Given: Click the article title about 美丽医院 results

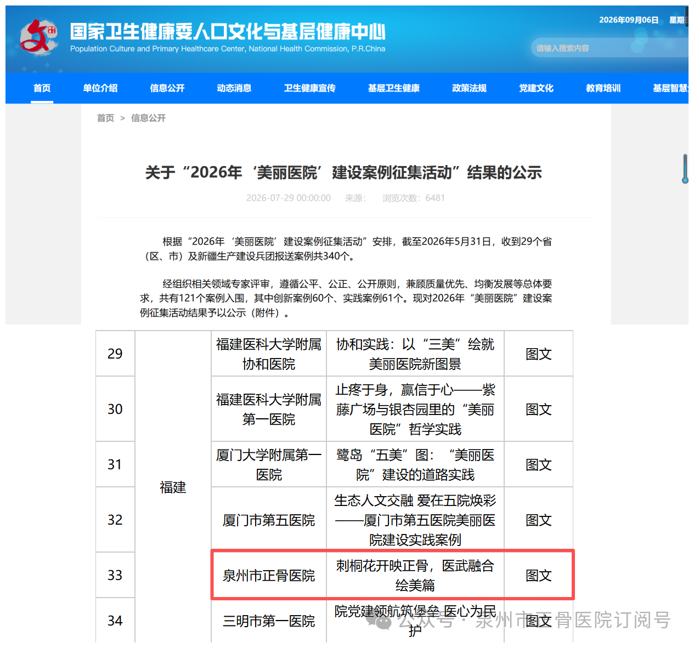Looking at the screenshot, I should pos(343,173).
